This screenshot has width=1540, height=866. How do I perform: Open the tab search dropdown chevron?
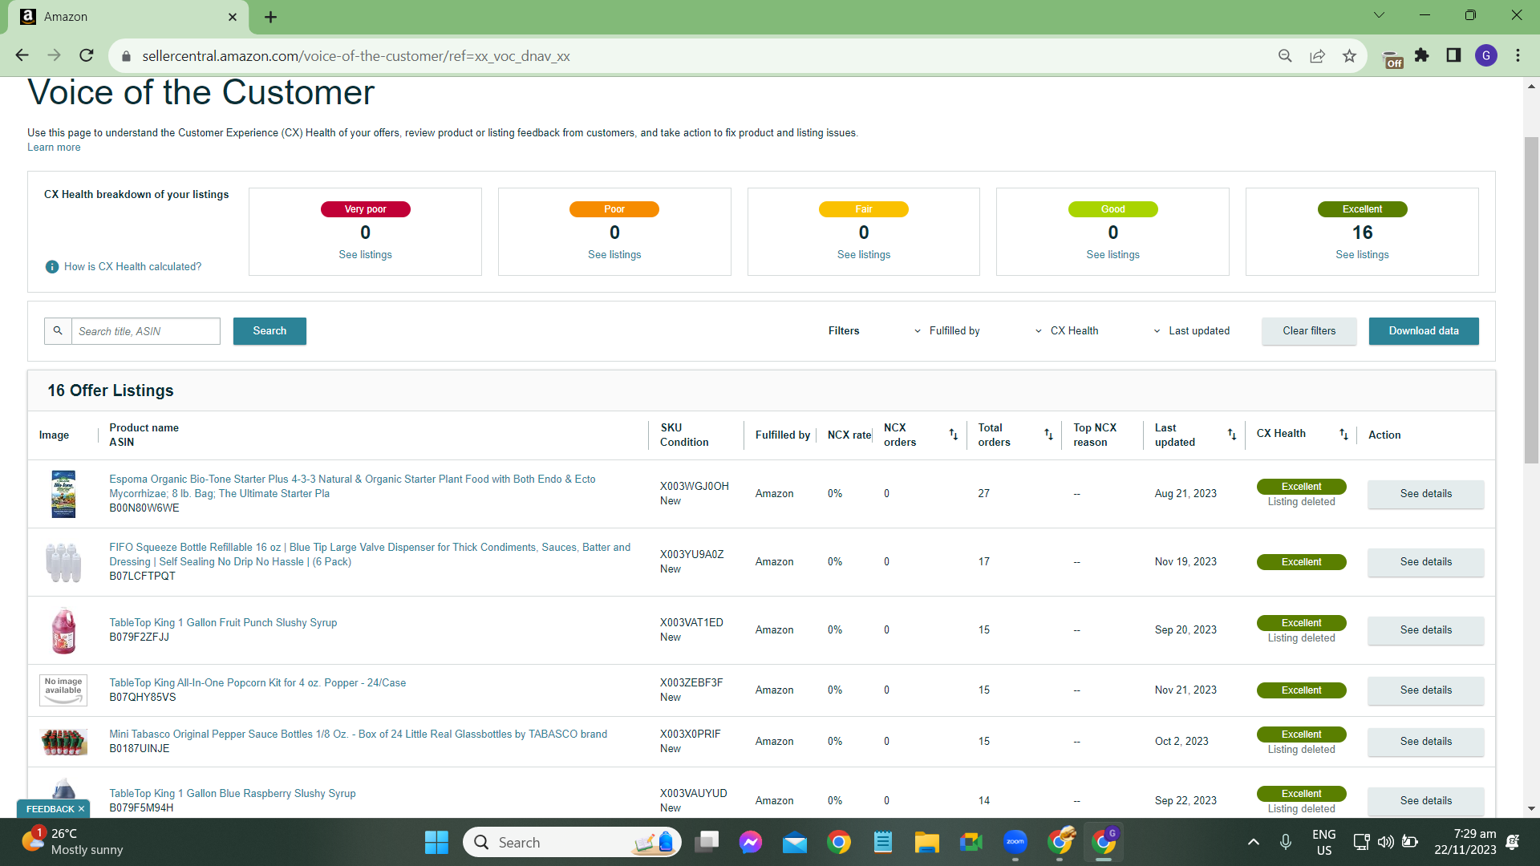click(1379, 15)
